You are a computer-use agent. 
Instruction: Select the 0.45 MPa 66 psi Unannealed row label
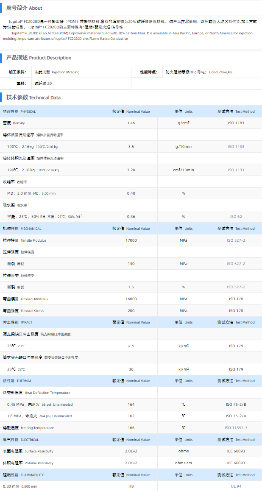coord(40,405)
